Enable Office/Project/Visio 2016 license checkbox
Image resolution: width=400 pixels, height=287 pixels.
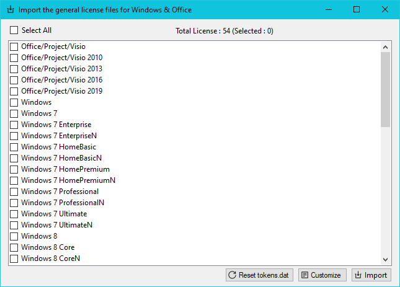14,80
